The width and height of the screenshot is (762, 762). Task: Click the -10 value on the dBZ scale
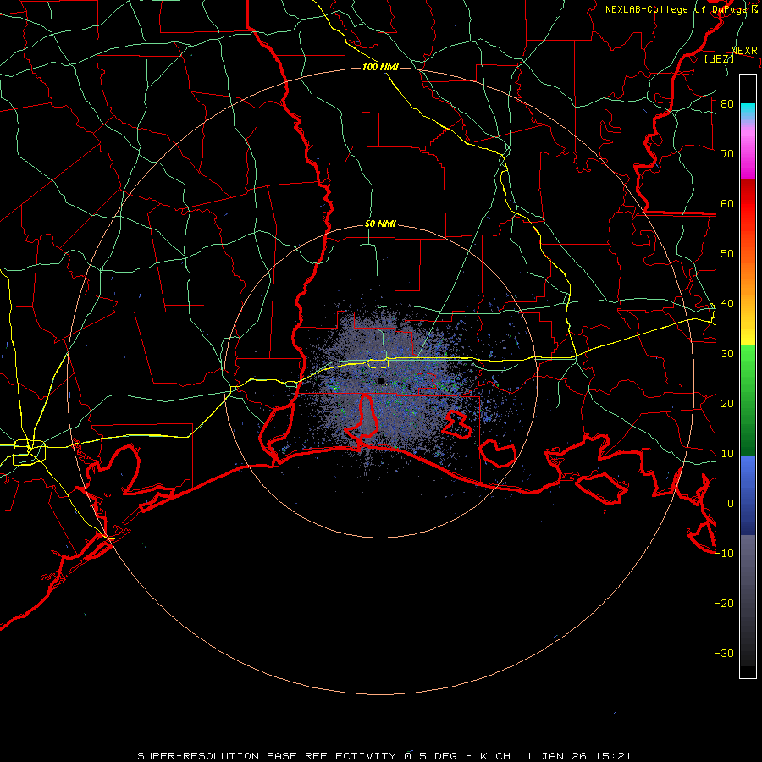click(724, 554)
